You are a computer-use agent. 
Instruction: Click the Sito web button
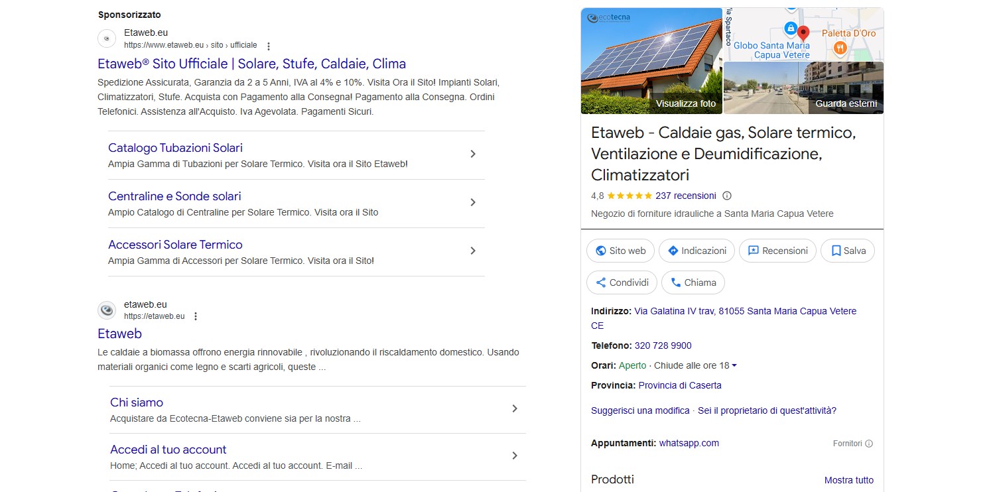(621, 251)
